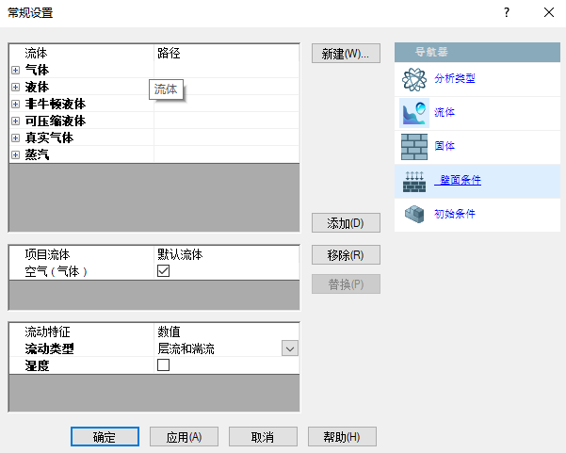The height and width of the screenshot is (453, 566).
Task: Open the 分析类型 navigator link
Action: click(455, 78)
